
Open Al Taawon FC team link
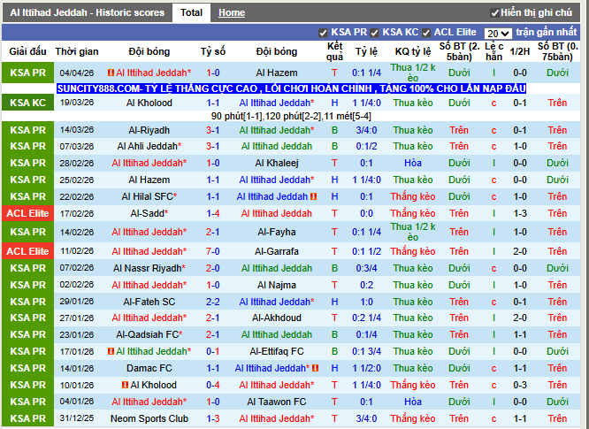click(x=277, y=402)
